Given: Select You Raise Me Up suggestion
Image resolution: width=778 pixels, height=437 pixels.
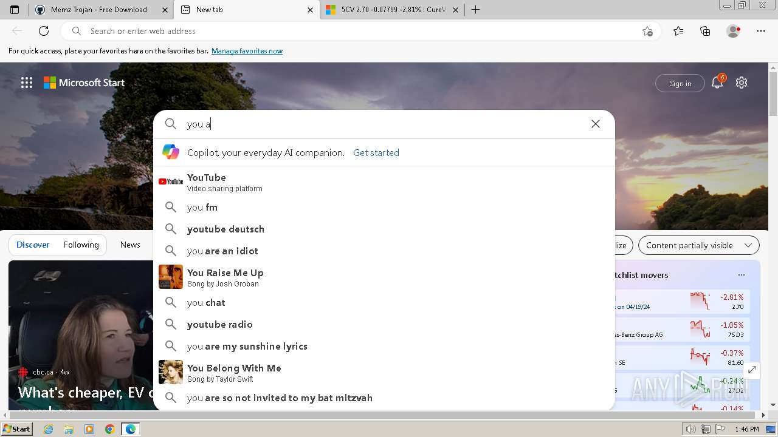Looking at the screenshot, I should [384, 277].
